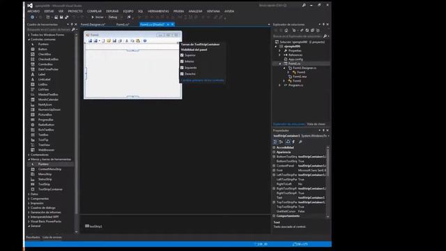The height and width of the screenshot is (251, 446).
Task: Choose the TreeView toolbox control
Action: (44, 145)
